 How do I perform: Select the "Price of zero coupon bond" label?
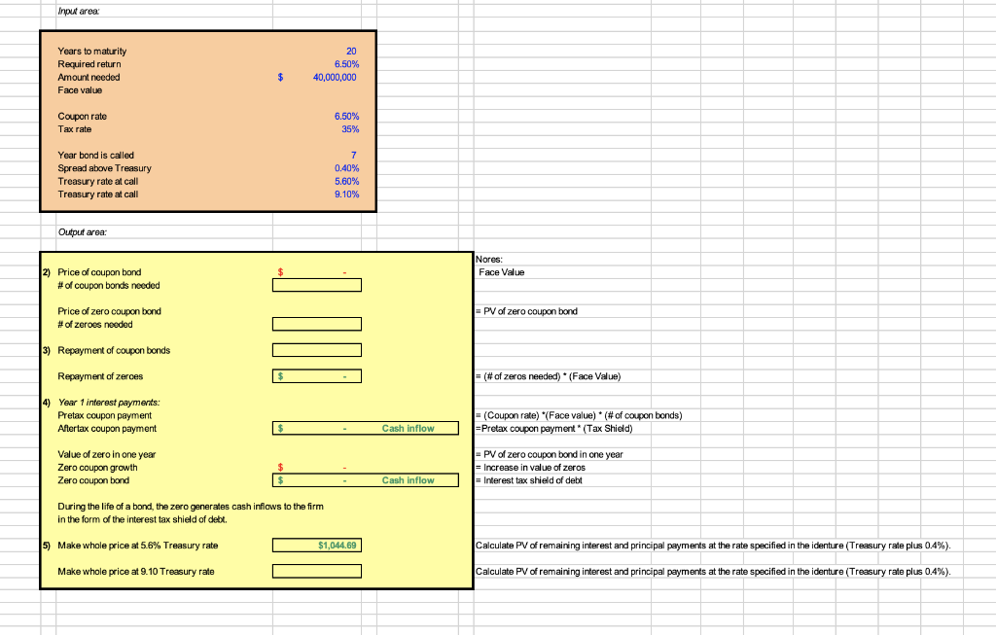tap(109, 311)
